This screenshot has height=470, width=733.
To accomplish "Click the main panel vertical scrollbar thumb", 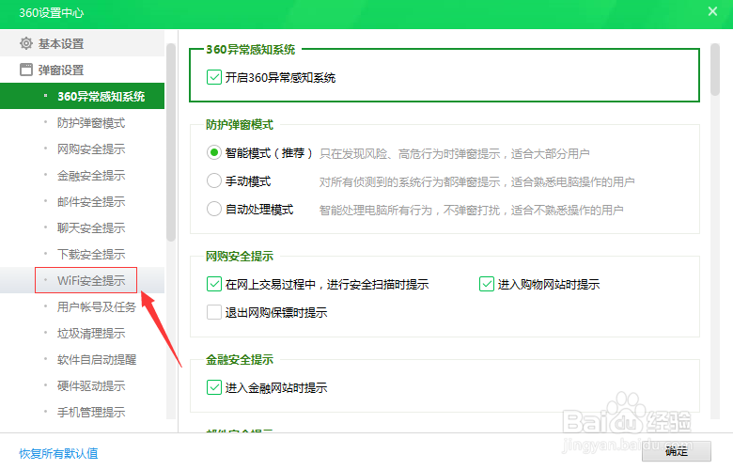I will tap(714, 70).
